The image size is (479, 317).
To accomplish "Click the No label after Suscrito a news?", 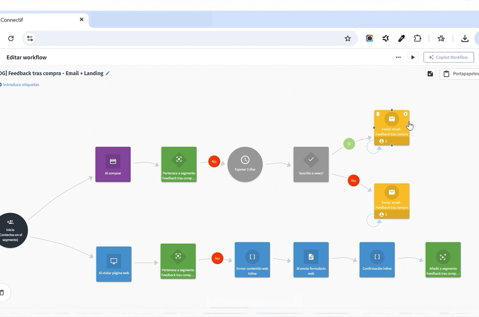I will point(354,180).
